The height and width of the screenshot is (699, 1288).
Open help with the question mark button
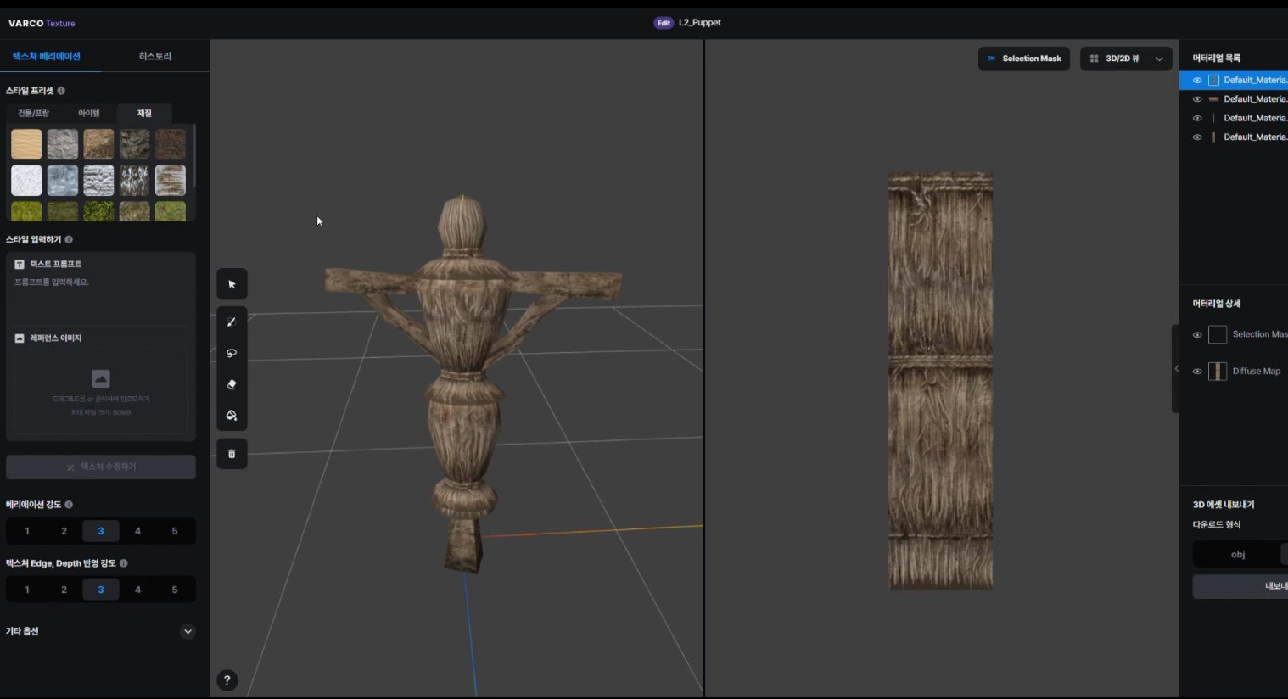[x=227, y=680]
